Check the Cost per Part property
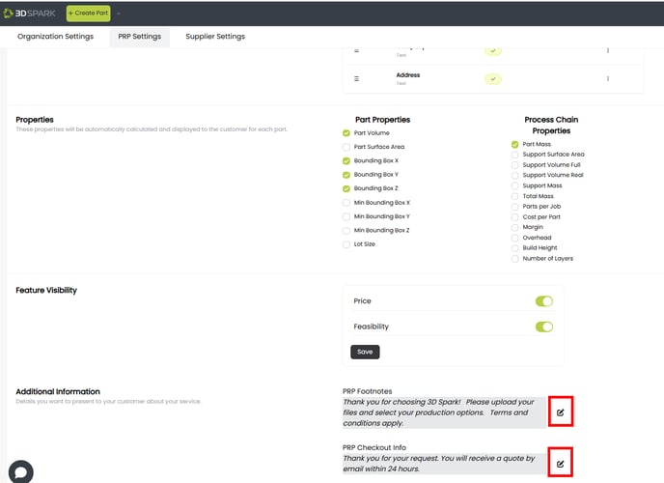 tap(514, 217)
